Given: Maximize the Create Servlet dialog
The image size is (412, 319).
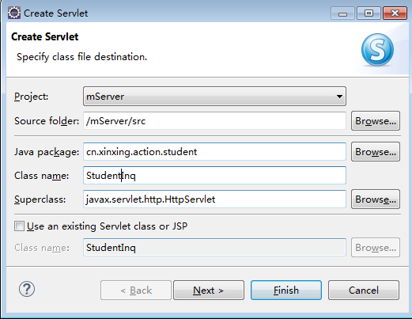Looking at the screenshot, I should (369, 13).
